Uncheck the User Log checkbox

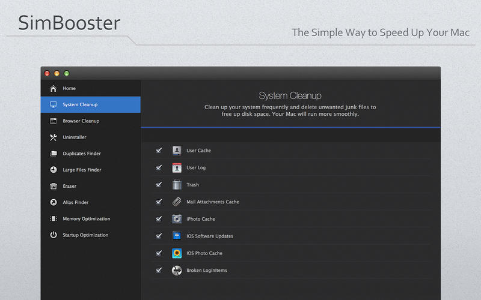[159, 167]
